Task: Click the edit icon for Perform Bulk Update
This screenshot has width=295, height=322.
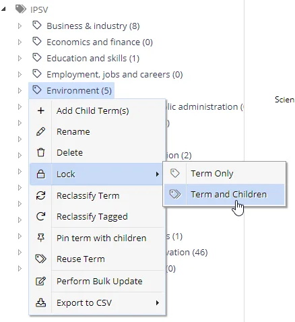Action: [41, 281]
